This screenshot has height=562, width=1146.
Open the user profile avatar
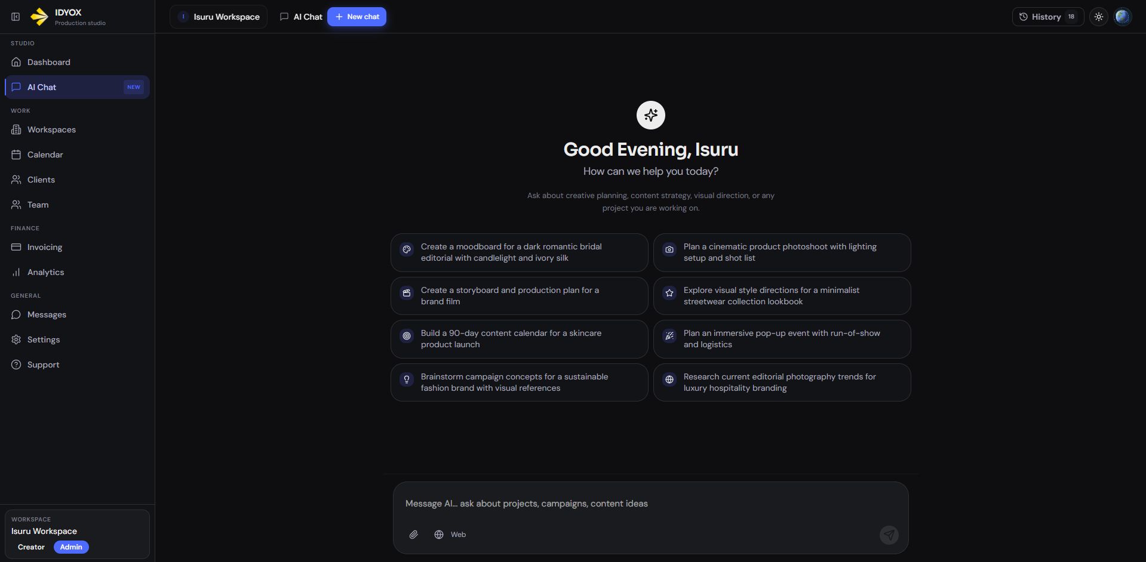click(x=1123, y=17)
